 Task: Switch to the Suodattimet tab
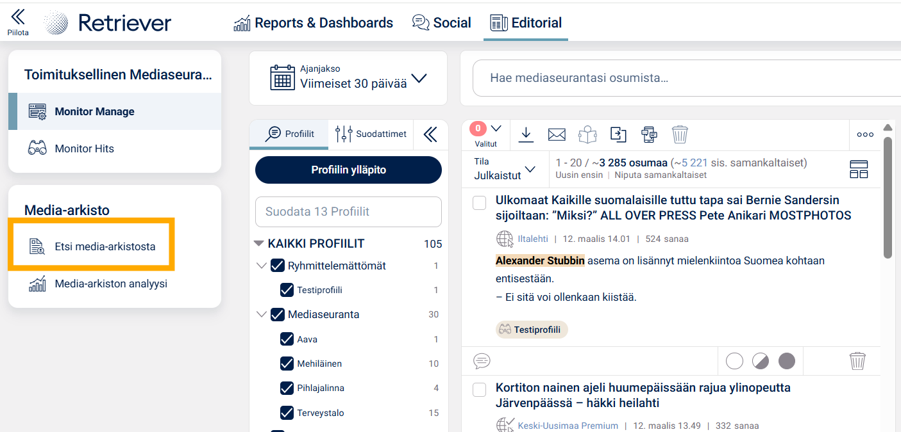coord(371,134)
